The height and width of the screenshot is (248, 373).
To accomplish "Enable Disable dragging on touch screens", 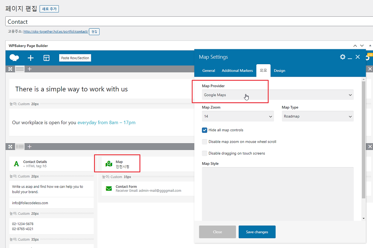I will [205, 153].
